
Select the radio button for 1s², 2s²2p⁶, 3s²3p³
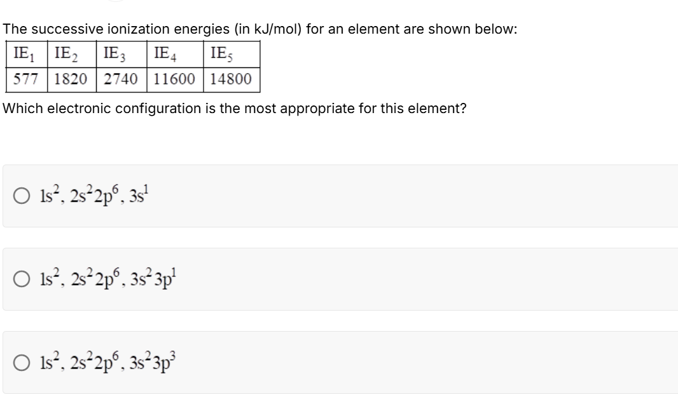click(21, 363)
